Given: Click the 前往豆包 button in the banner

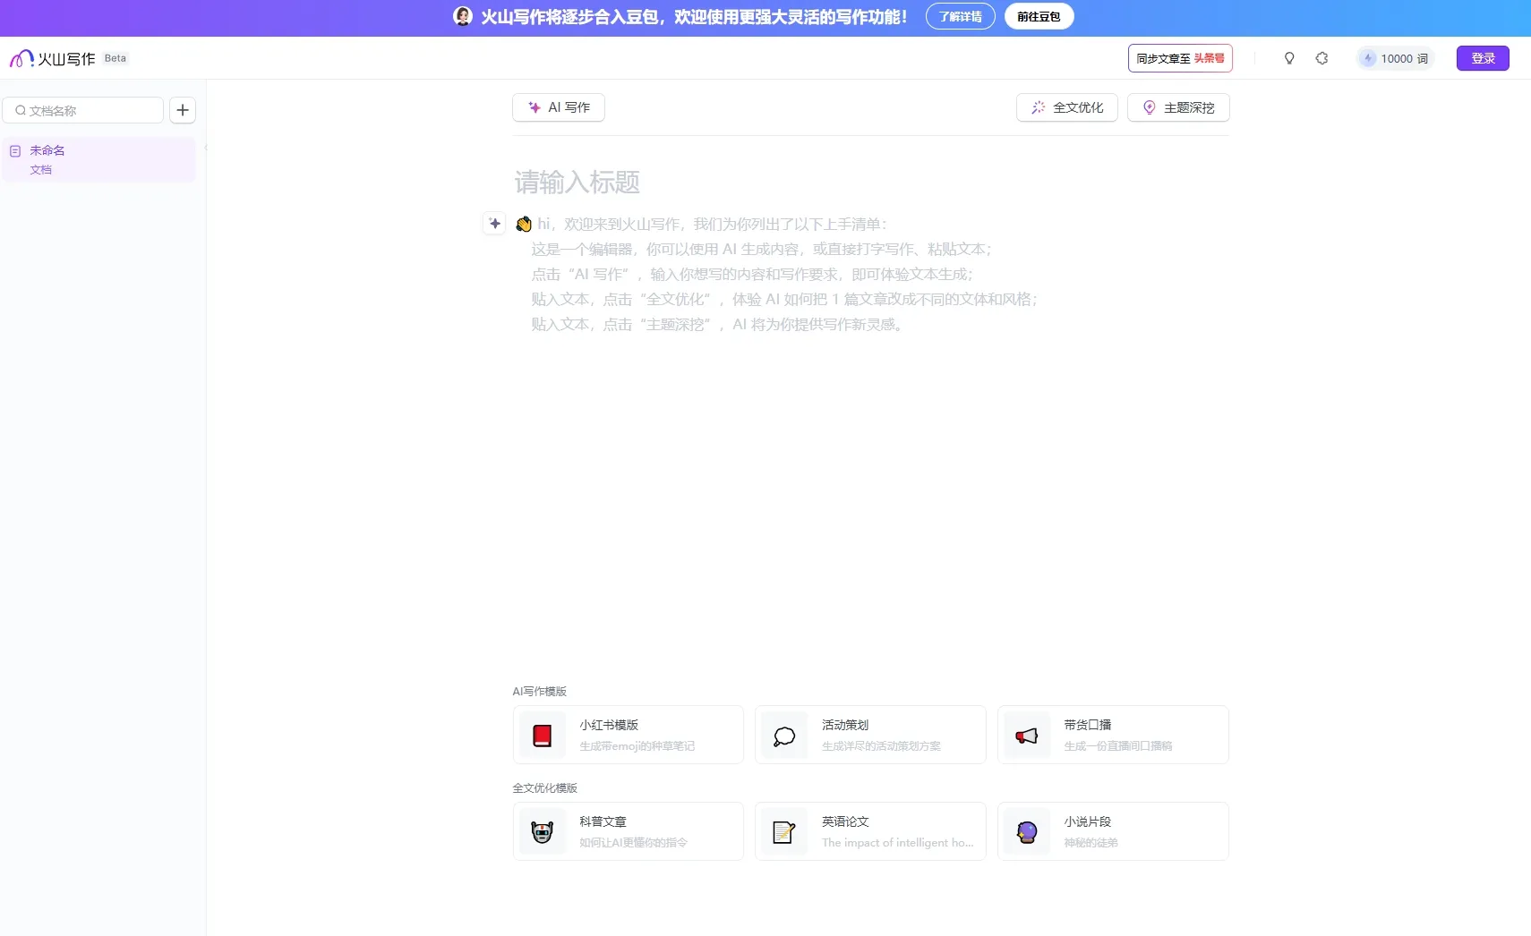Looking at the screenshot, I should point(1039,16).
